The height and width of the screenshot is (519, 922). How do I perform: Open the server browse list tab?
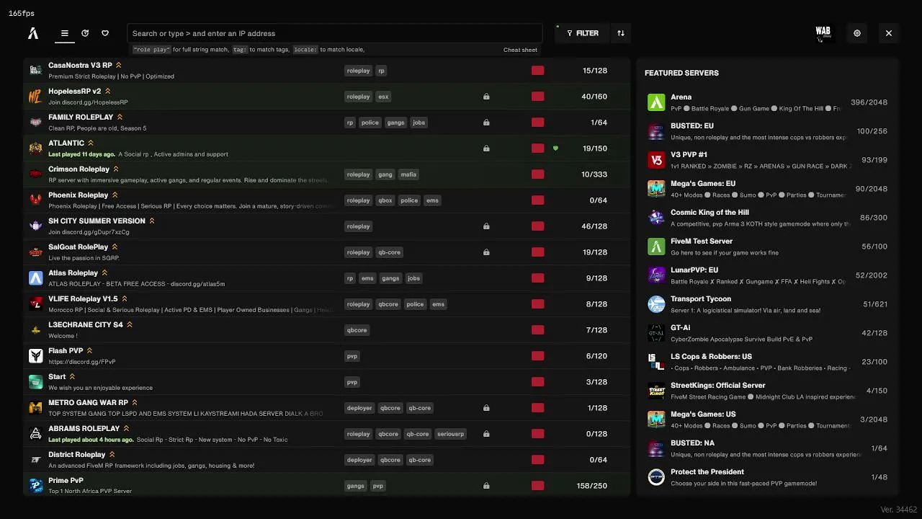coord(65,33)
